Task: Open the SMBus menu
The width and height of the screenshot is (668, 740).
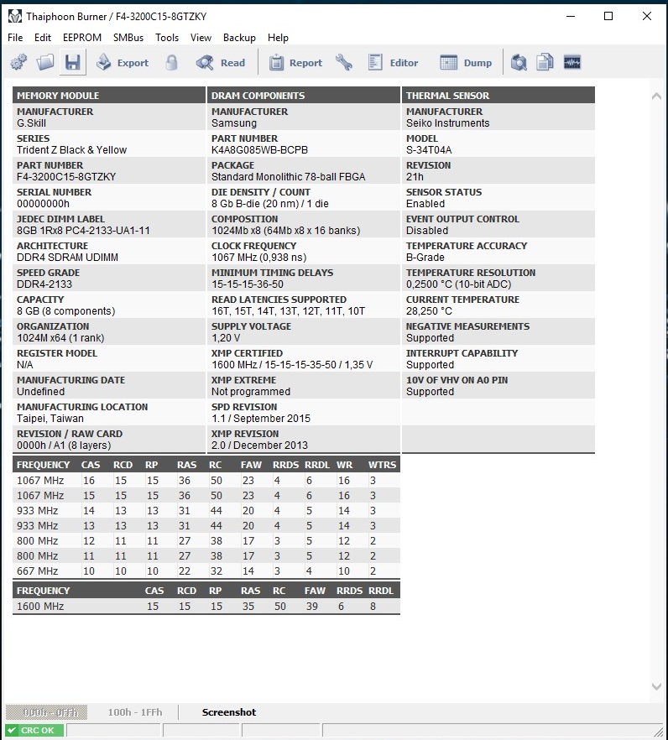Action: tap(128, 38)
